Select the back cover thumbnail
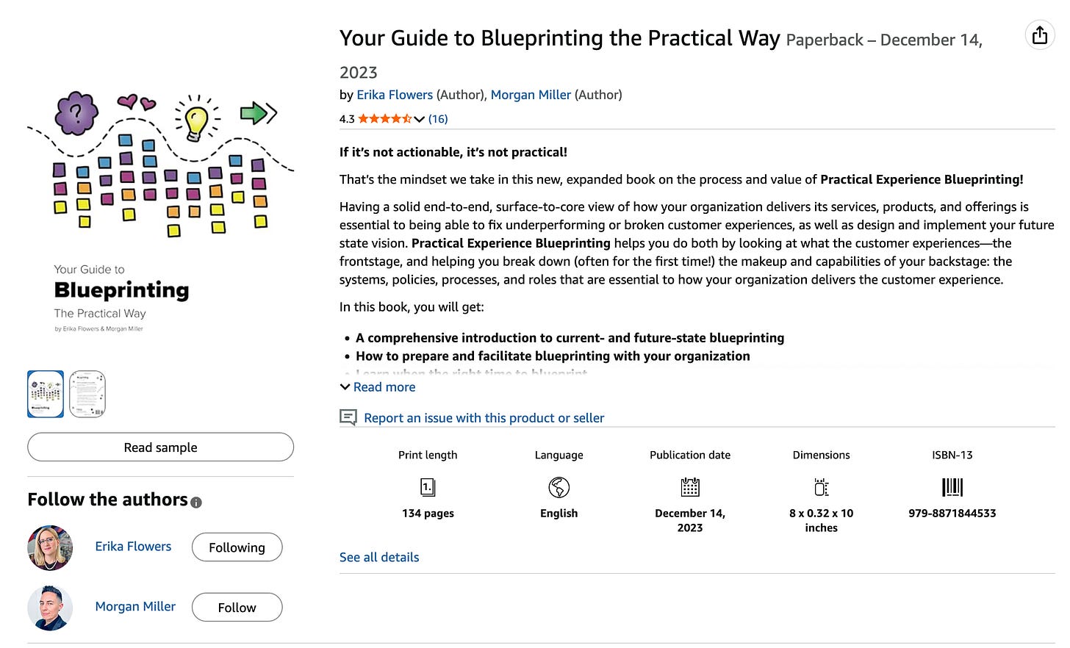 pyautogui.click(x=87, y=394)
